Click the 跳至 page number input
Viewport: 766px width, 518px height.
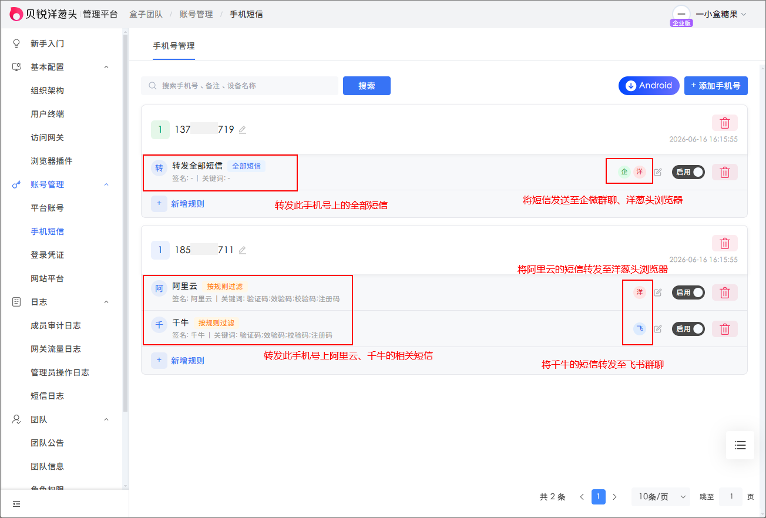(x=731, y=497)
